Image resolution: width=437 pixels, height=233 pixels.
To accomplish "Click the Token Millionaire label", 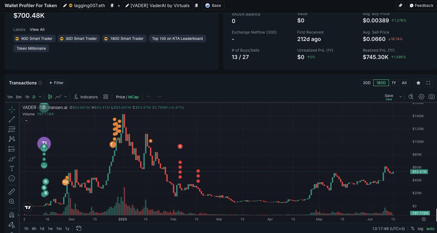I will (31, 48).
